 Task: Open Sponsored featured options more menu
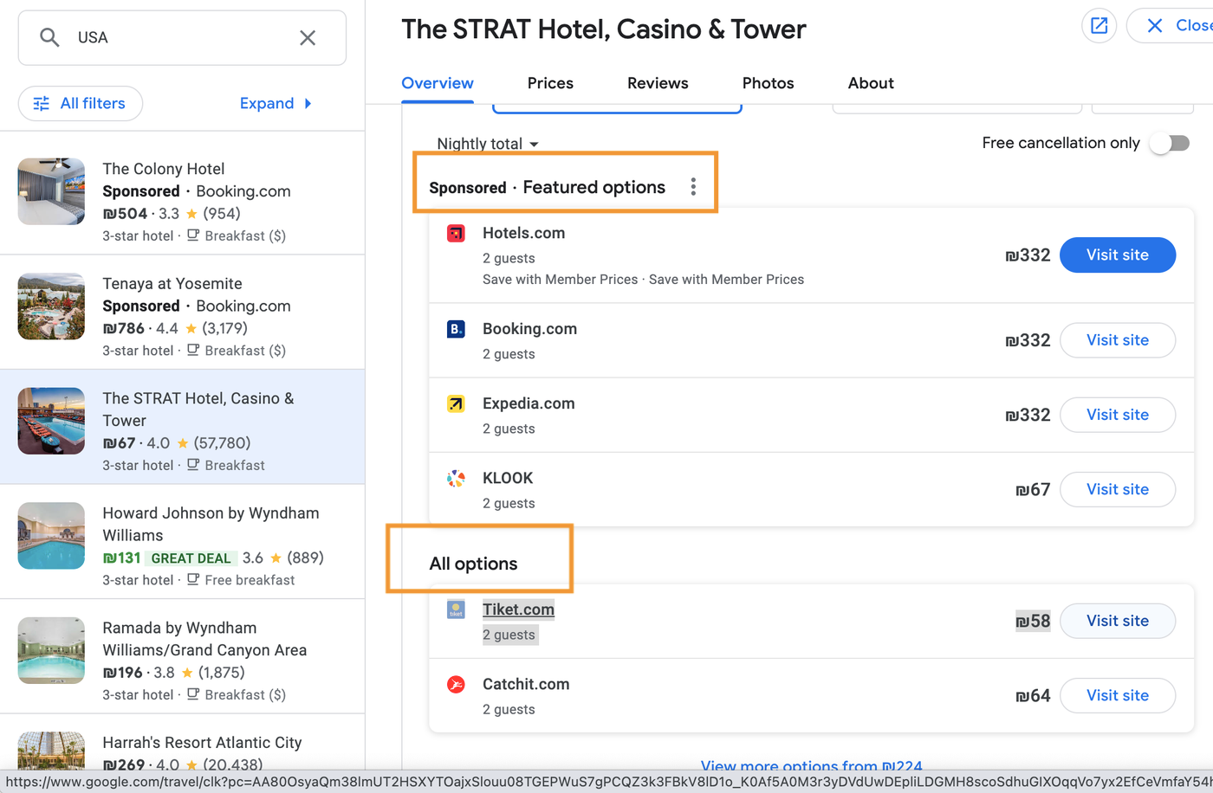693,187
